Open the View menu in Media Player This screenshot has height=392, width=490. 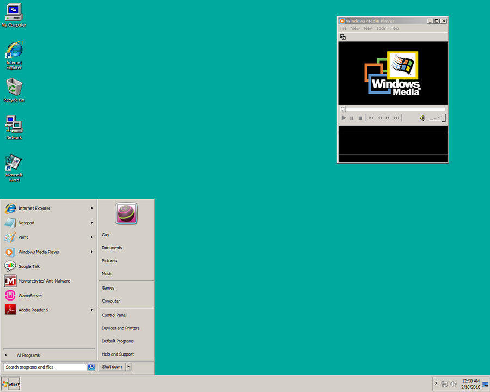(356, 28)
